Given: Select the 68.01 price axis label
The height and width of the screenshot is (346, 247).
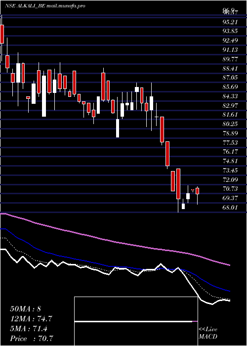Looking at the screenshot, I should 230,208.
